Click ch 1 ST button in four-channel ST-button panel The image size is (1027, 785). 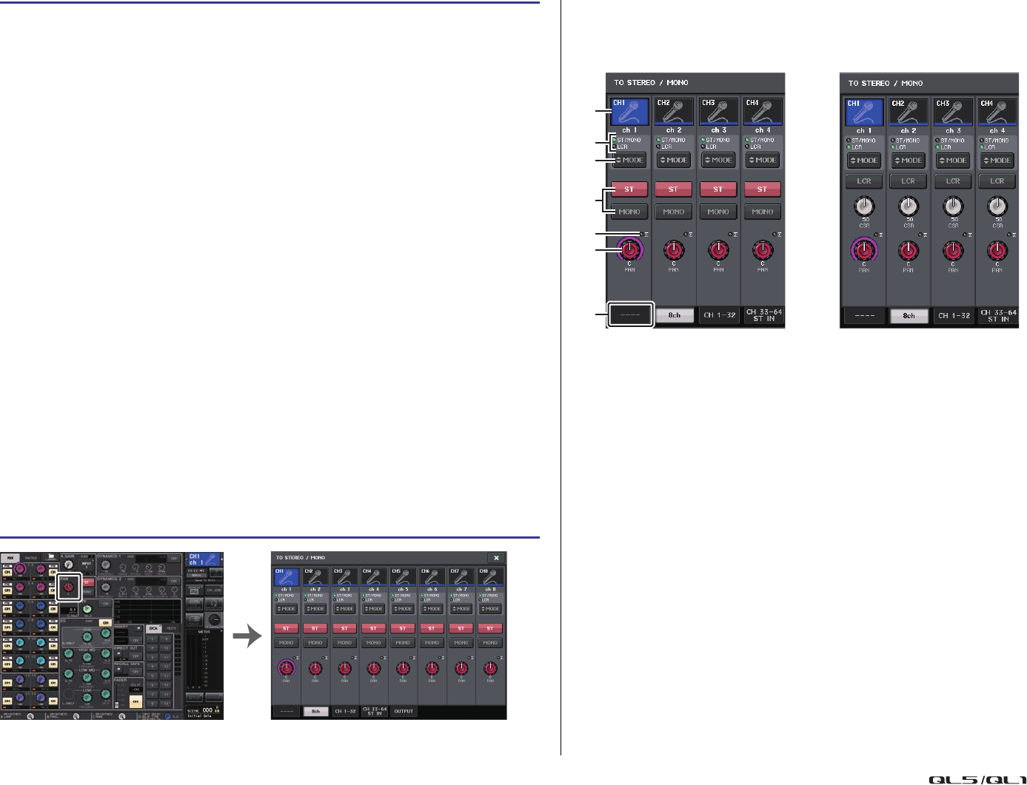pyautogui.click(x=629, y=189)
